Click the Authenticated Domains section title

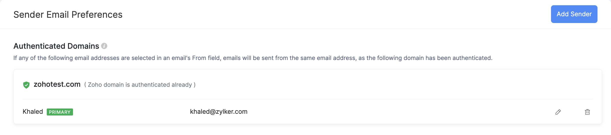56,46
